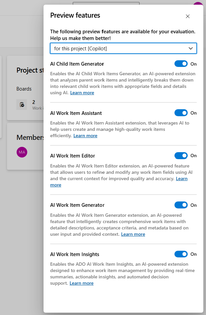
Task: Open the MA member avatar
Action: (22, 152)
